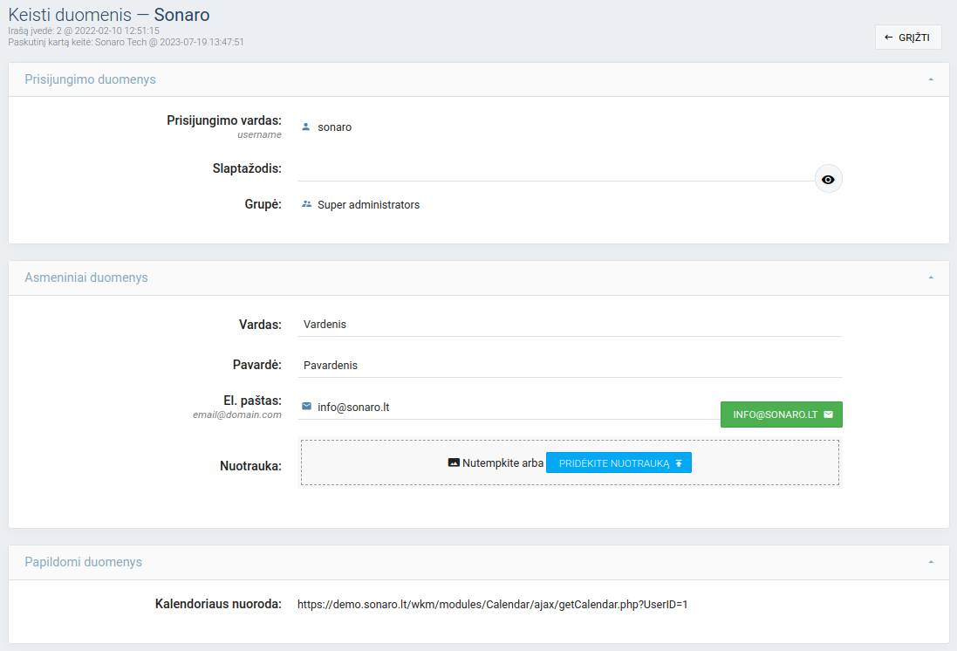
Task: Click into the Vardas input field
Action: 569,324
